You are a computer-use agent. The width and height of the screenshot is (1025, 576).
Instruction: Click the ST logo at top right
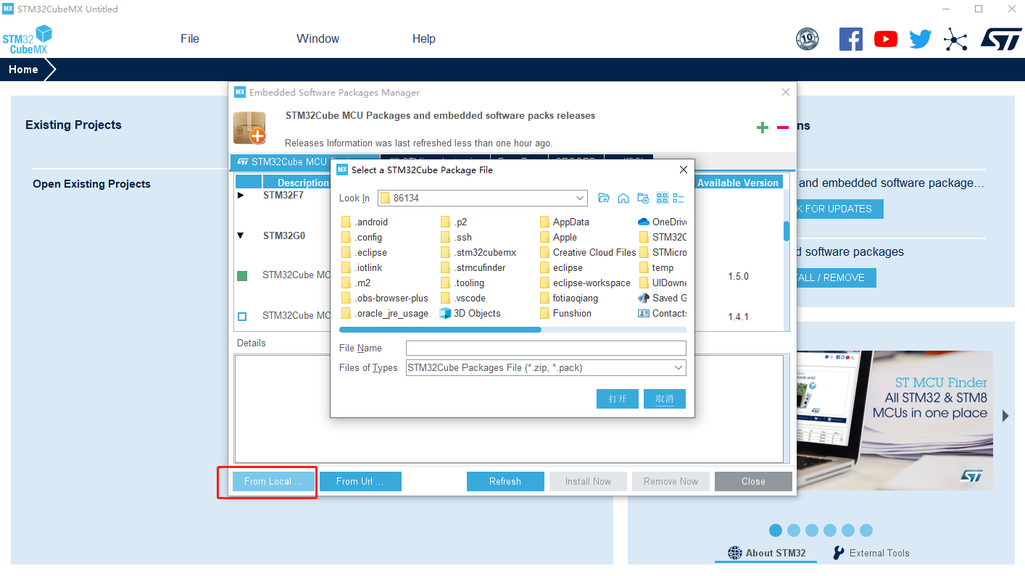coord(1001,39)
